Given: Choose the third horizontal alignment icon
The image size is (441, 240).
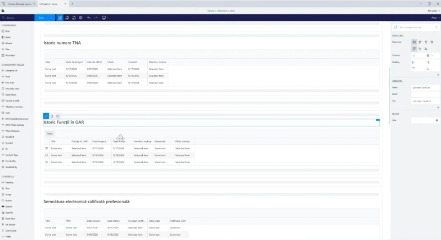Looking at the screenshot, I should [426, 42].
